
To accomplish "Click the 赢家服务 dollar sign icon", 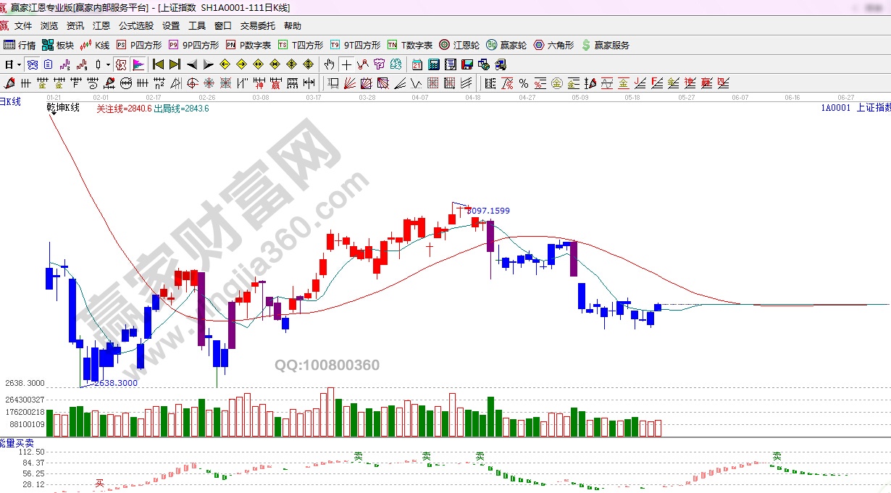I will coord(586,45).
